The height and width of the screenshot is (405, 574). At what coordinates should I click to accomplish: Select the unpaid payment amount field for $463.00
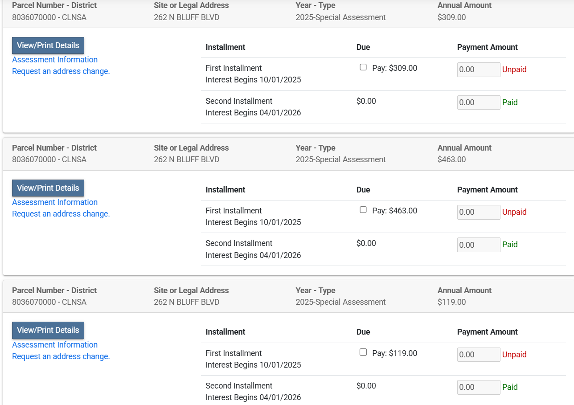pos(478,212)
